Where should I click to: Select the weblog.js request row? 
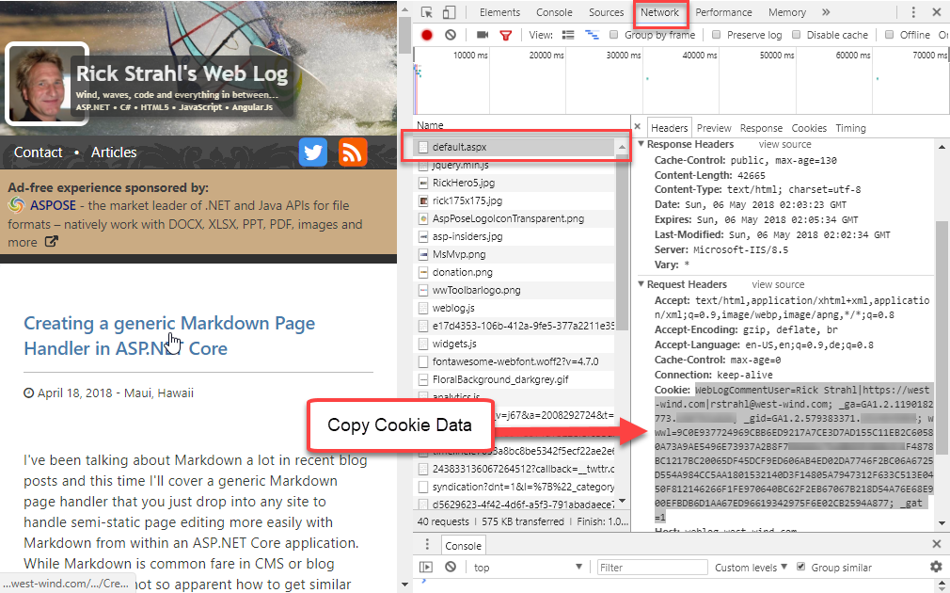click(515, 308)
